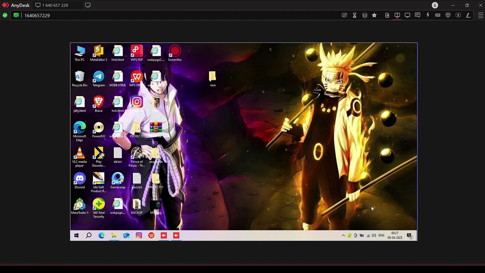The width and height of the screenshot is (485, 273).
Task: Select the jdhj.html file icon
Action: click(80, 104)
